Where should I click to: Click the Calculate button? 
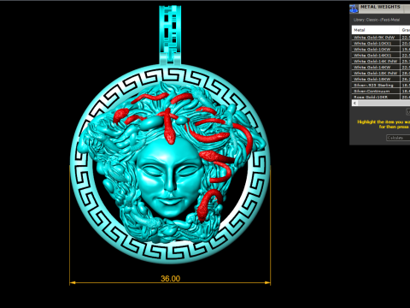tap(398, 138)
